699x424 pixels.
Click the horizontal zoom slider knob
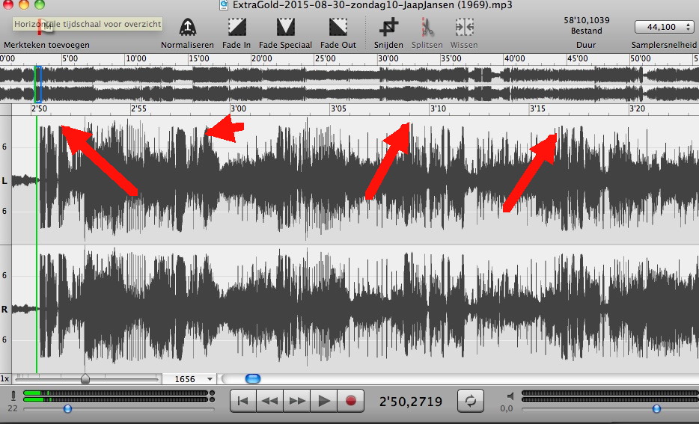tap(85, 379)
